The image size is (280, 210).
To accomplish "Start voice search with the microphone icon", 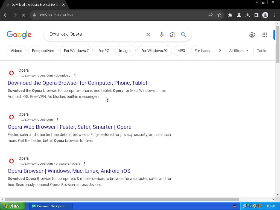I will coord(162,34).
